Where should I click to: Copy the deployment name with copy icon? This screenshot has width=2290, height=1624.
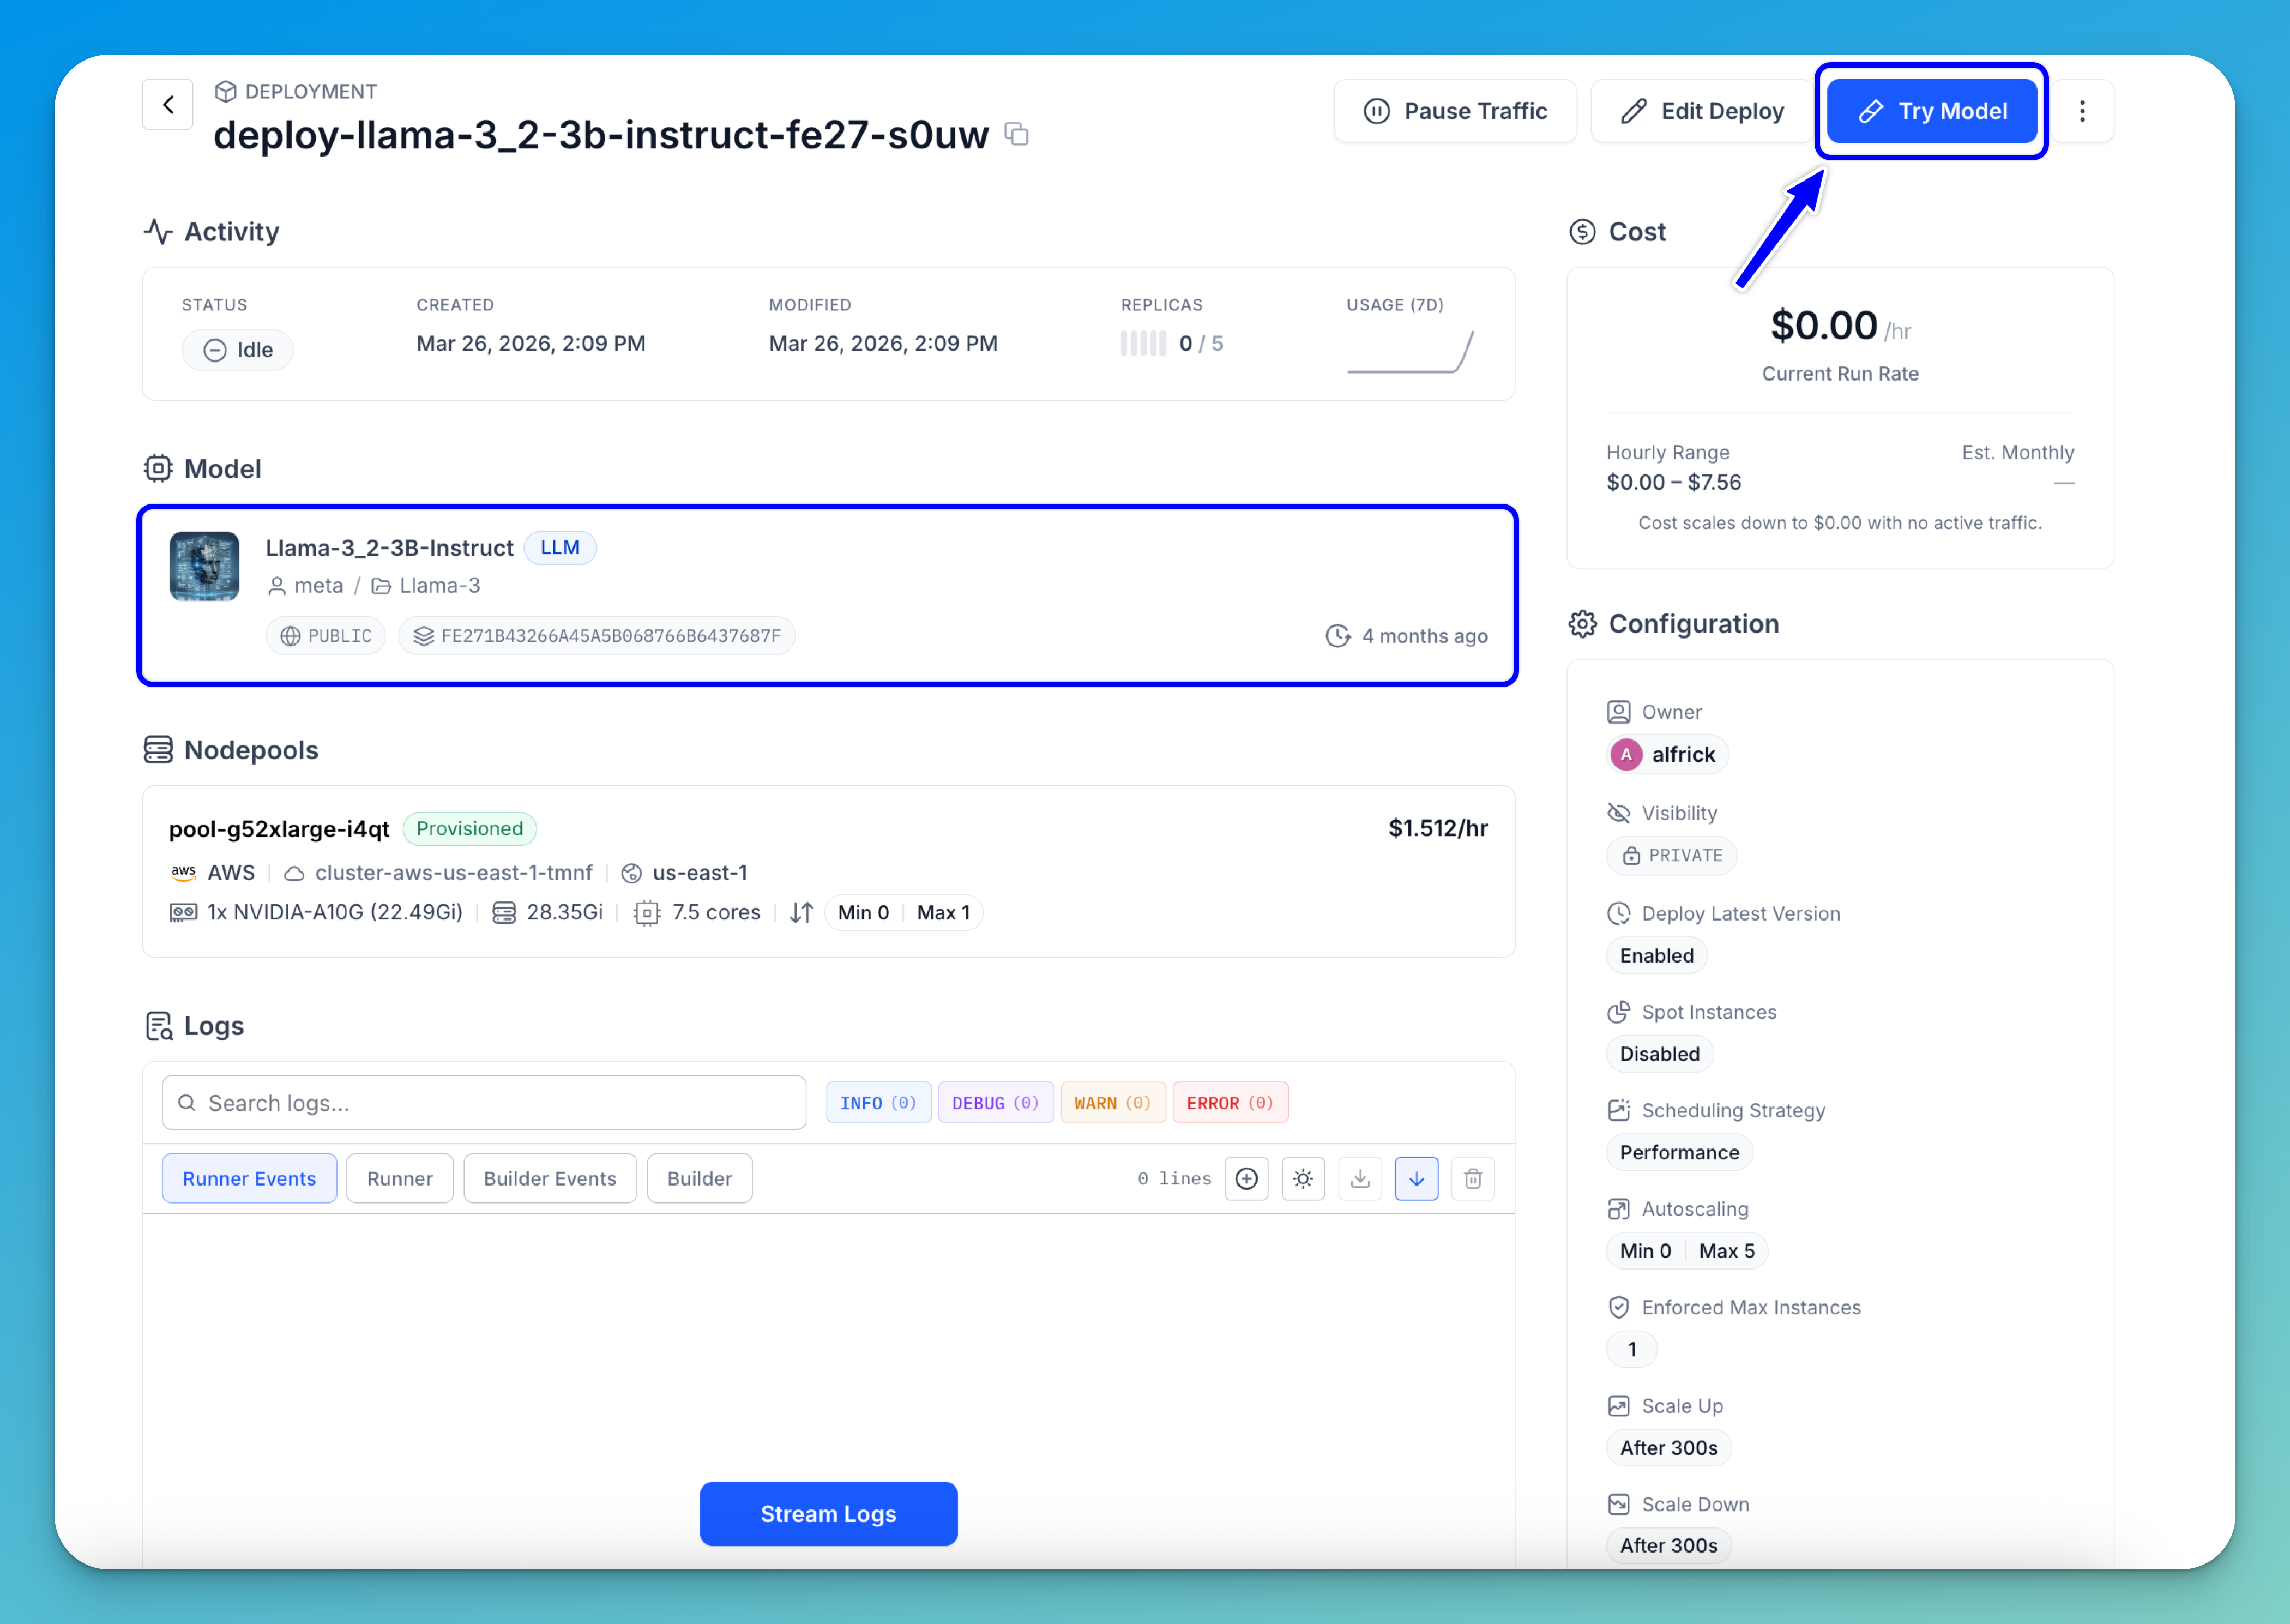[x=1016, y=134]
